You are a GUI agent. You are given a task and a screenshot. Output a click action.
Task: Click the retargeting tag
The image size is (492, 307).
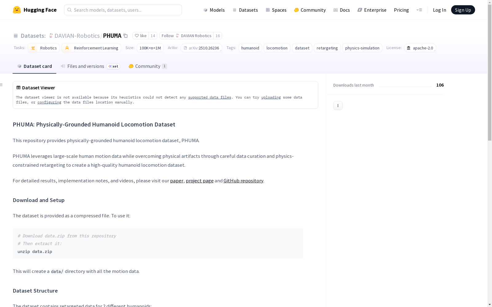pos(327,48)
